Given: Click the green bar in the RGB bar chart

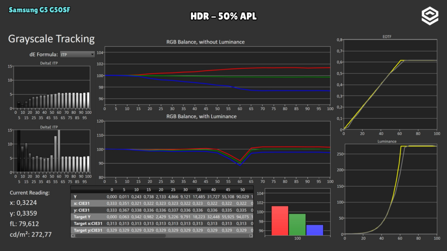Looking at the screenshot, I should [x=297, y=225].
